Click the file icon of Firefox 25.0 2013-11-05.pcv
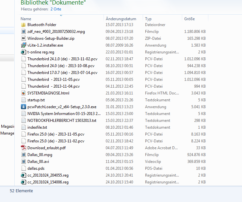242x202 pixels. pos(24,134)
